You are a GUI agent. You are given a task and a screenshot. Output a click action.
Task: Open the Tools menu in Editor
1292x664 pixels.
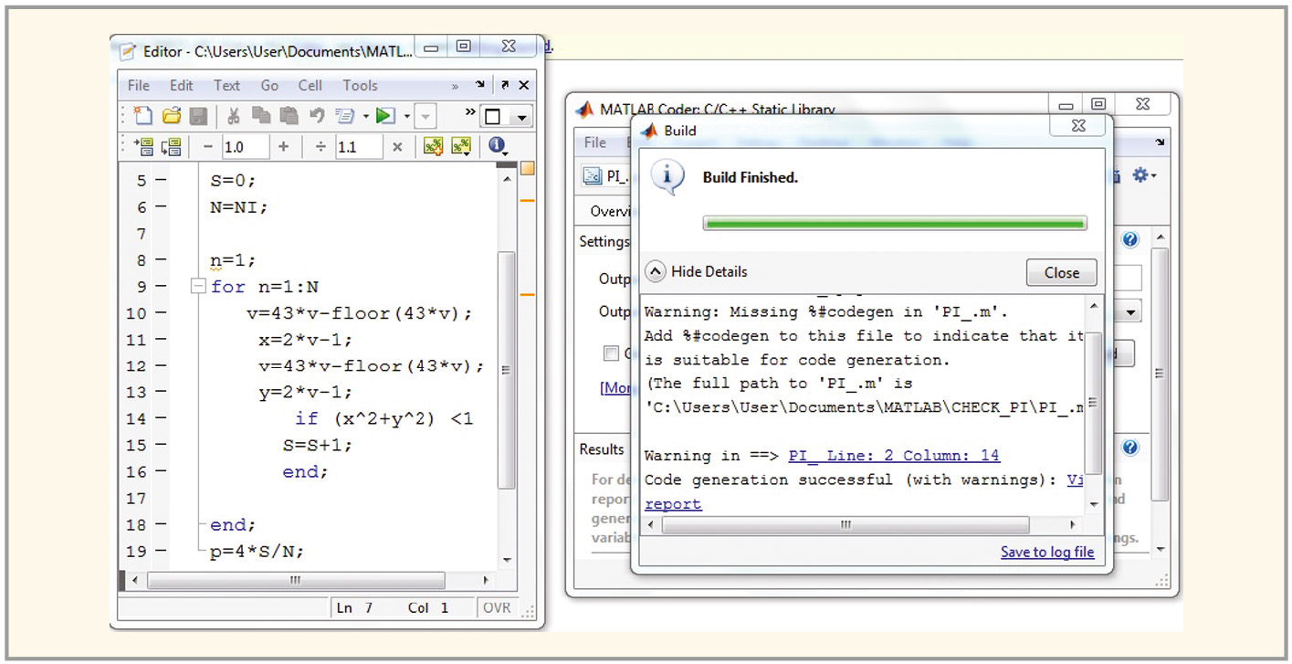coord(360,85)
